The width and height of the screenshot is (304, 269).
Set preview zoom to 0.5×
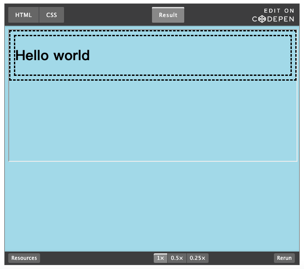click(x=177, y=258)
